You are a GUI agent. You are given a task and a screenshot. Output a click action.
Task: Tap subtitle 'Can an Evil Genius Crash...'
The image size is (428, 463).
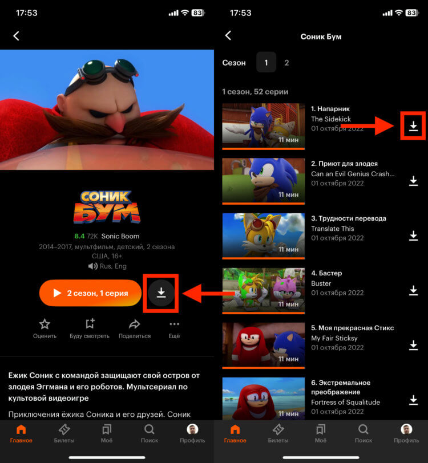[x=353, y=174]
